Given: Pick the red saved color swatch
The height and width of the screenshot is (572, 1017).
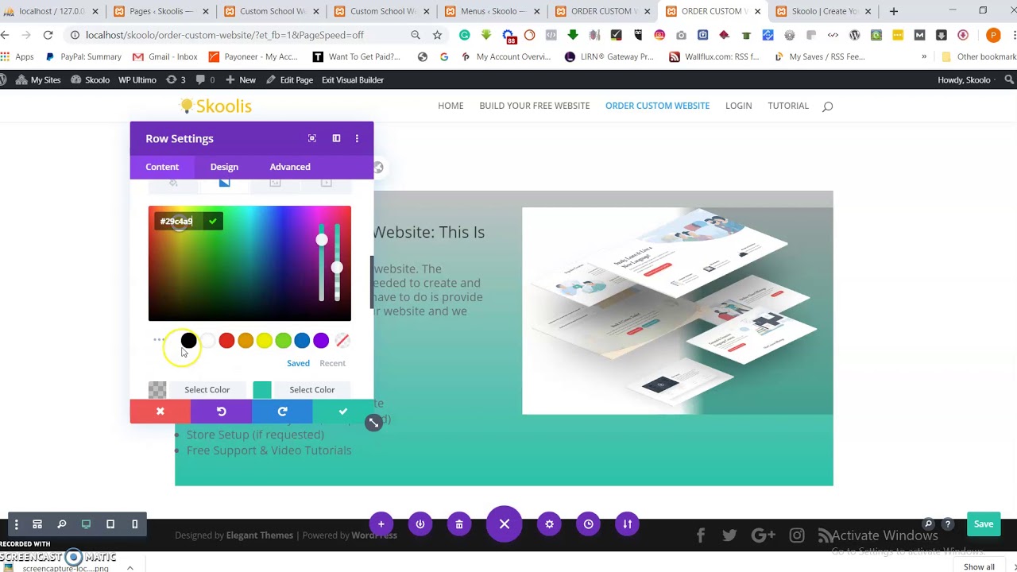Looking at the screenshot, I should pos(226,341).
